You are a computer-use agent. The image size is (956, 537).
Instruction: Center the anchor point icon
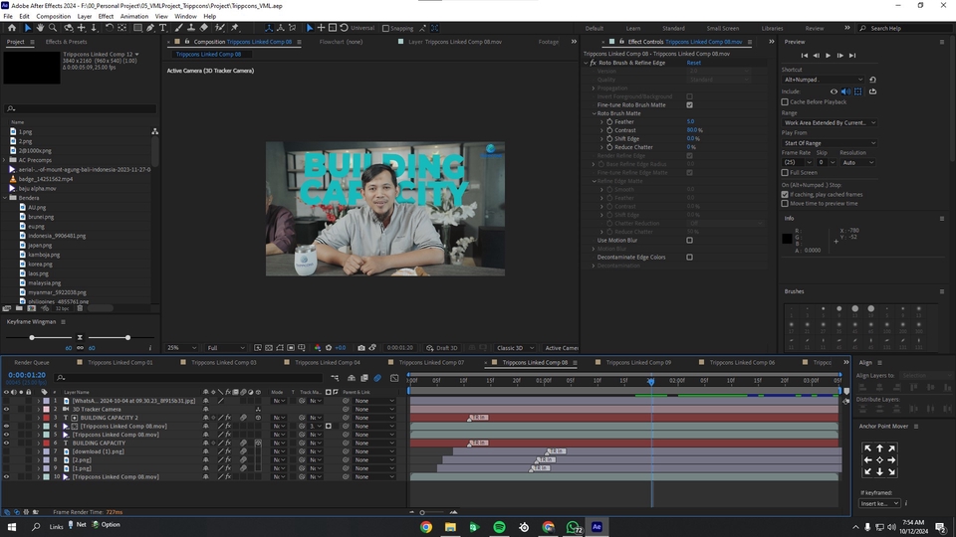coord(879,460)
